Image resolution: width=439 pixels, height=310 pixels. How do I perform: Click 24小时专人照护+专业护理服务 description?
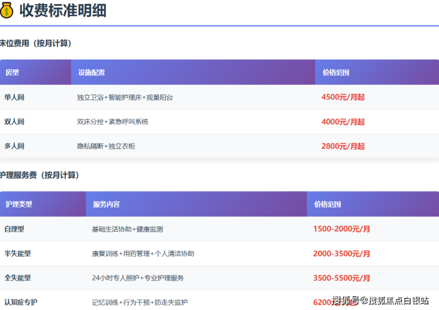(138, 278)
